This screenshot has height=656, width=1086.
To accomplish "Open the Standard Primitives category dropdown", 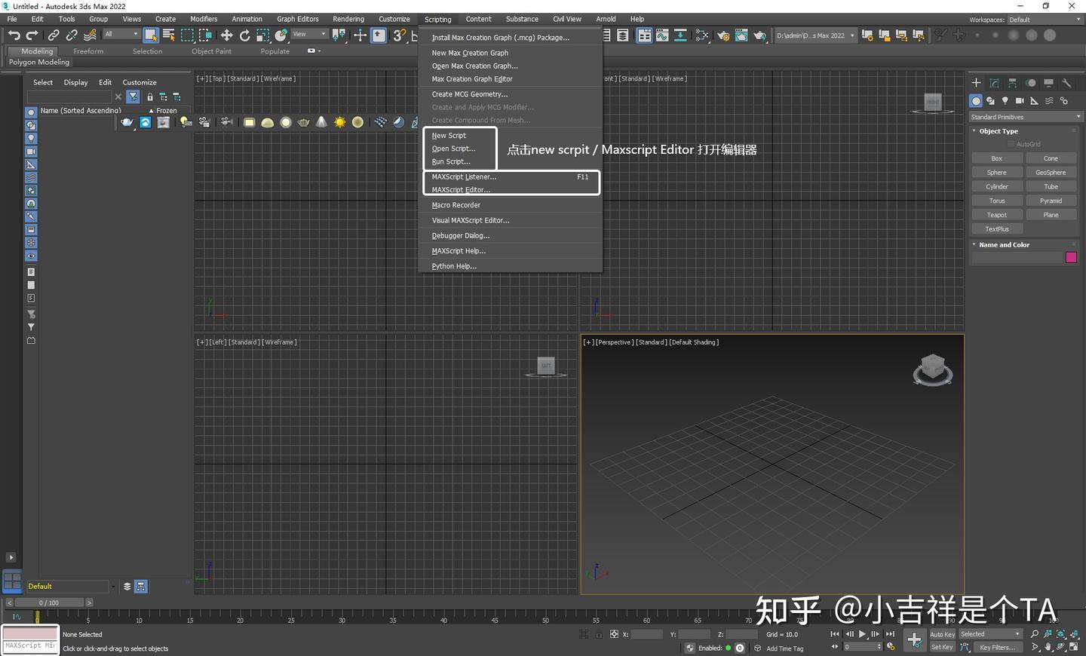I will (x=1024, y=117).
